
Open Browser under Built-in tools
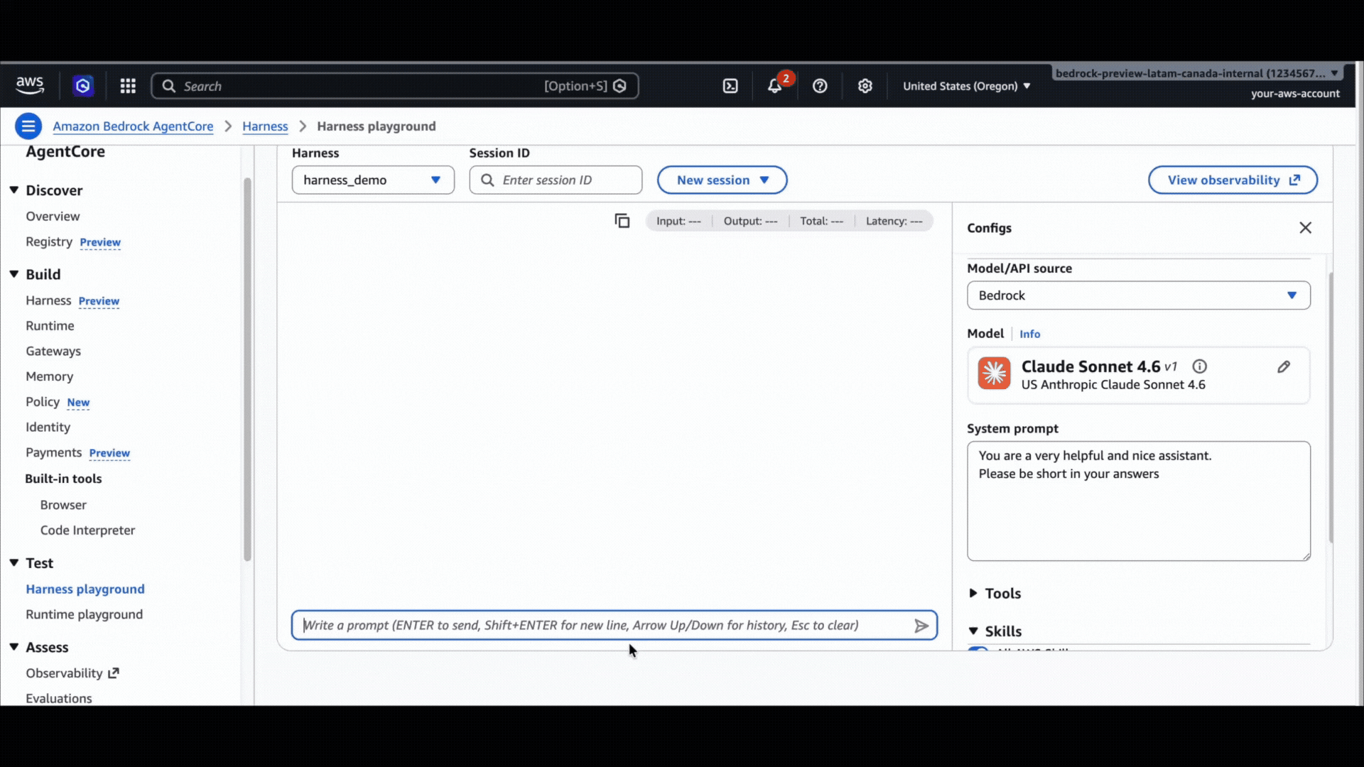pyautogui.click(x=63, y=505)
